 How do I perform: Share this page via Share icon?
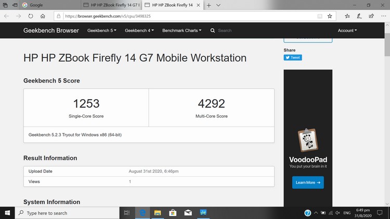pyautogui.click(x=371, y=16)
